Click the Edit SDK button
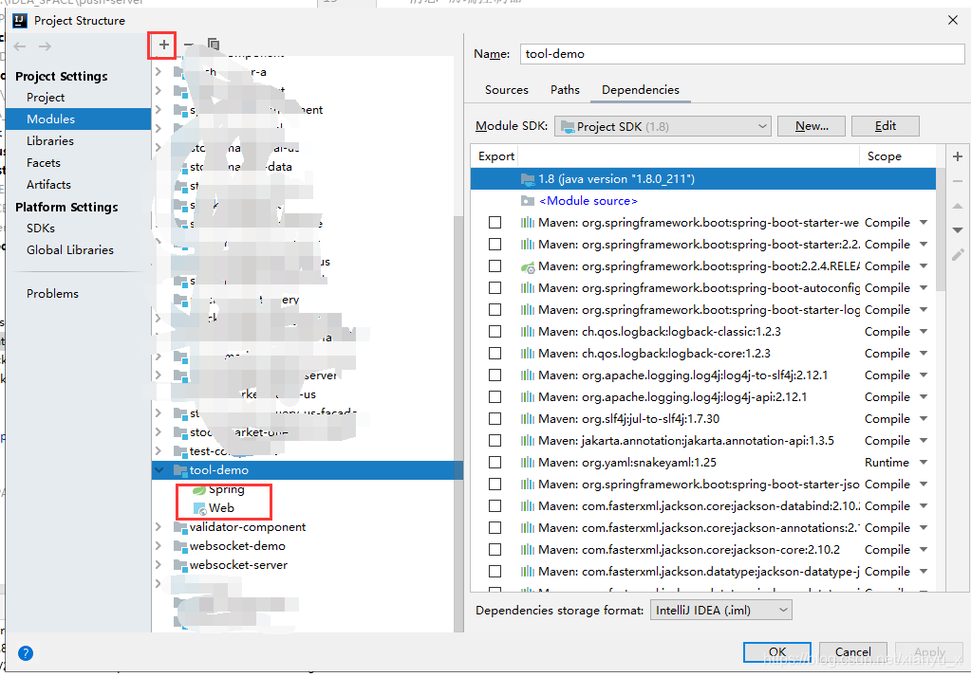This screenshot has height=677, width=971. [885, 126]
